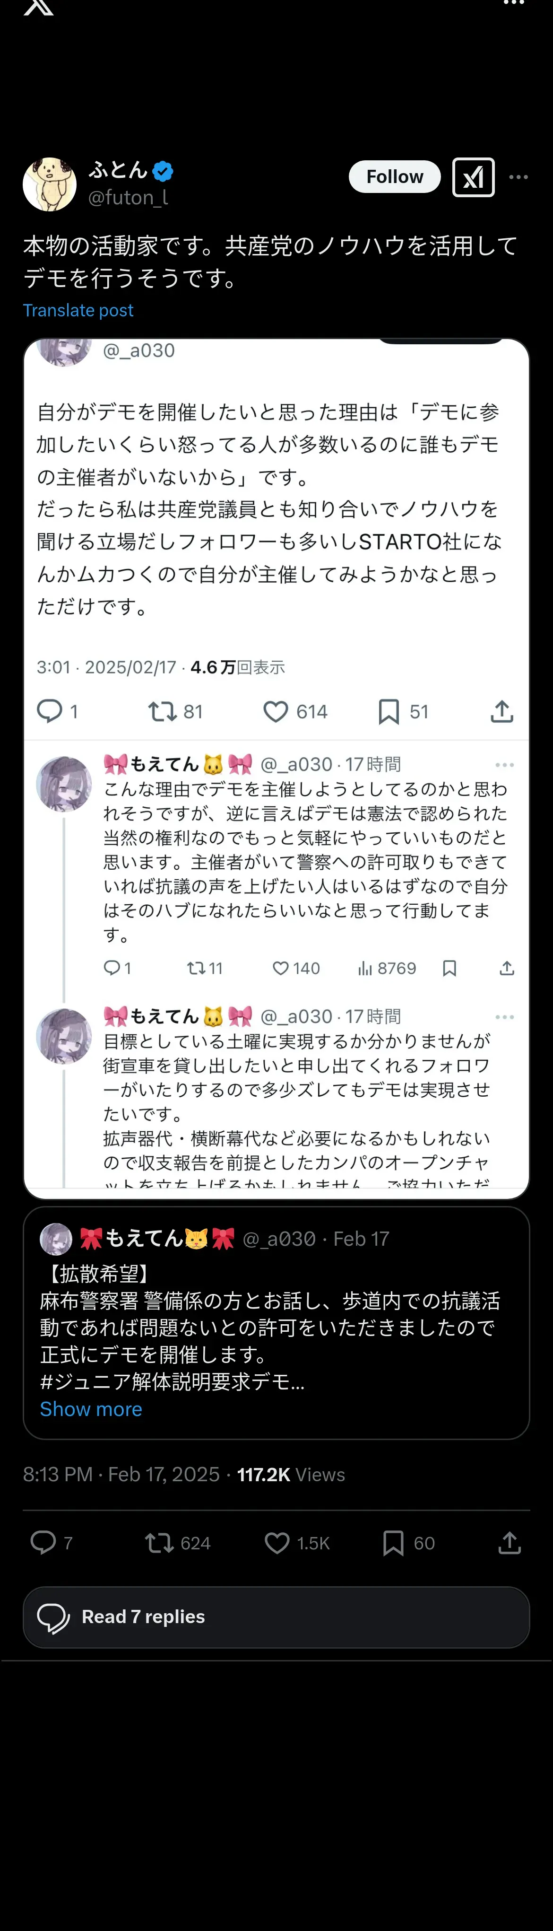Screen dimensions: 553x1931
Task: Translate post link
Action: (x=78, y=310)
